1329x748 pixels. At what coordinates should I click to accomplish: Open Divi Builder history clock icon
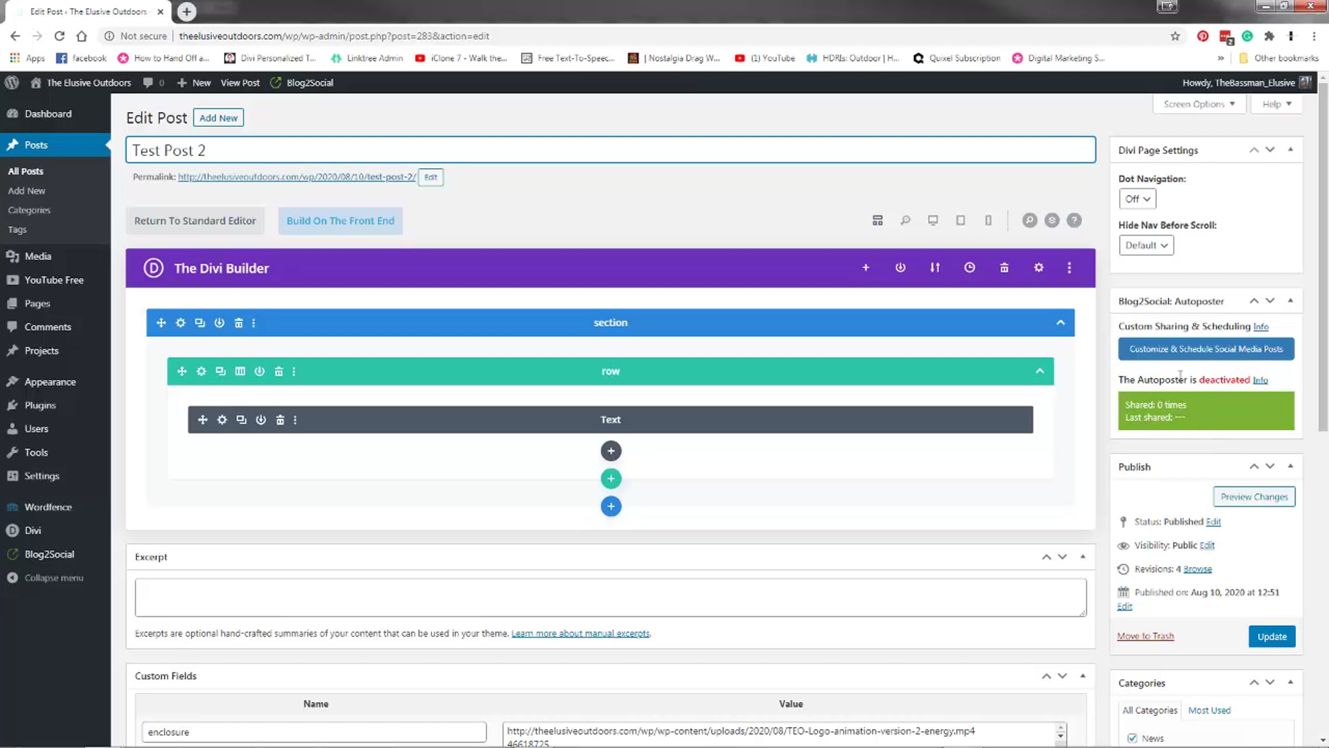click(969, 268)
